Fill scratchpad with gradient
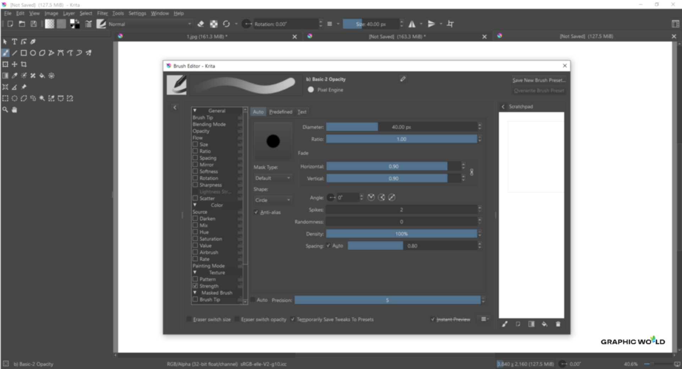 tap(531, 324)
